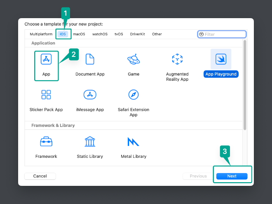
Task: Choose the Document App template icon
Action: (90, 59)
